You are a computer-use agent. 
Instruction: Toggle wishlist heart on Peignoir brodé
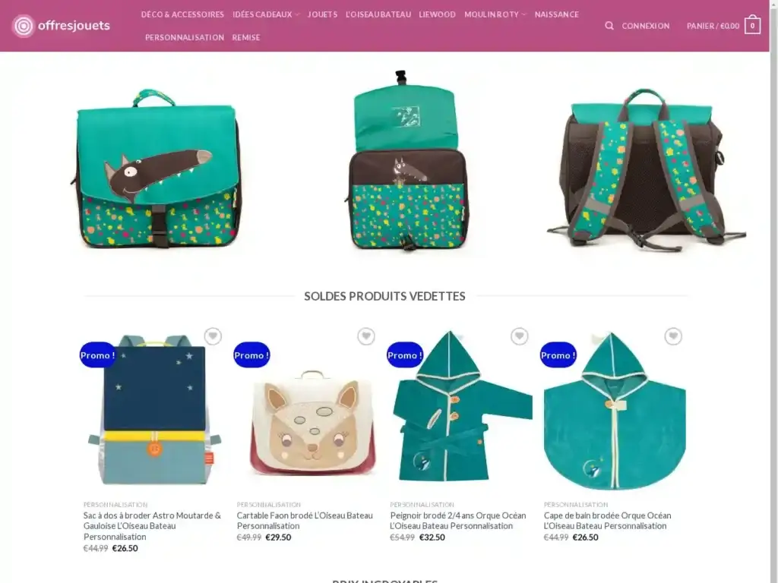click(x=520, y=336)
